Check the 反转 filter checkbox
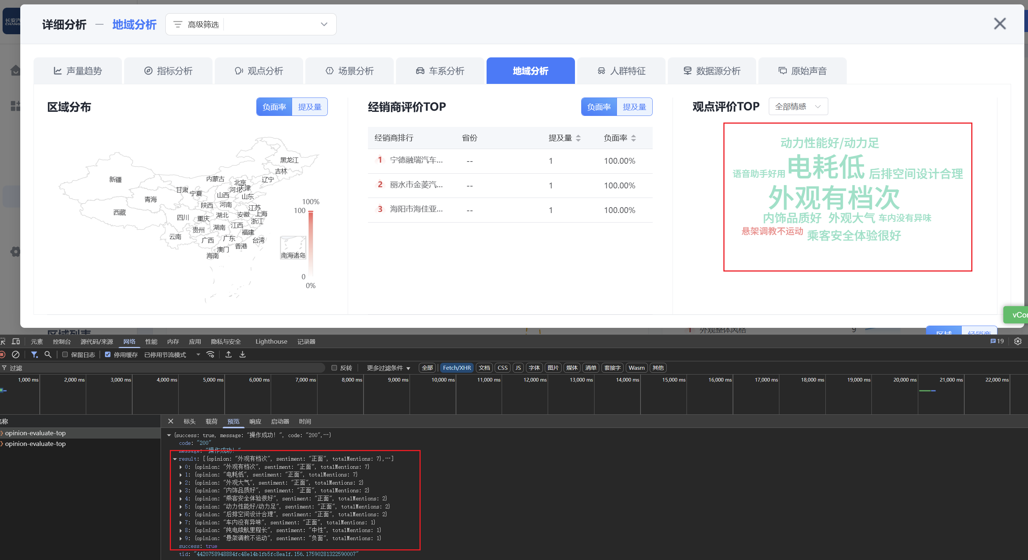 [334, 368]
